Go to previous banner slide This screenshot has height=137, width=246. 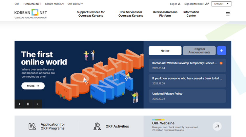pyautogui.click(x=19, y=104)
